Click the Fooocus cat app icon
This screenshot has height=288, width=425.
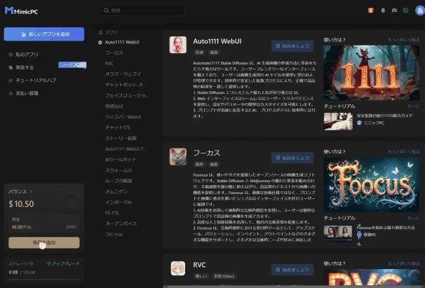coord(178,156)
